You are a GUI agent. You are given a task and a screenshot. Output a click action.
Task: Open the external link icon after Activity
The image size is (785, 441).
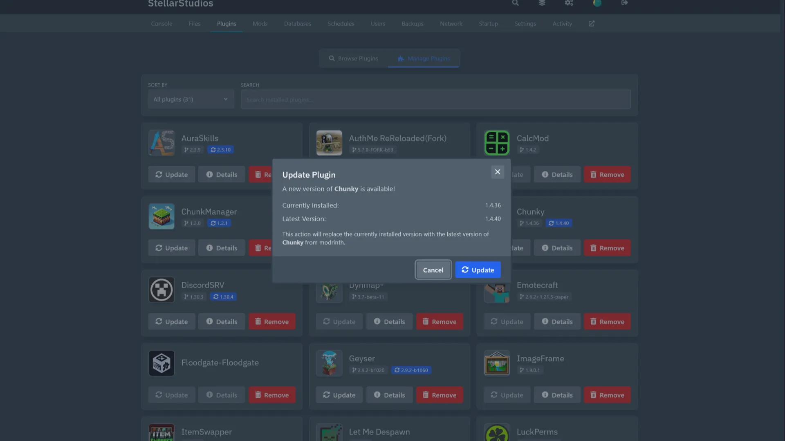[591, 24]
